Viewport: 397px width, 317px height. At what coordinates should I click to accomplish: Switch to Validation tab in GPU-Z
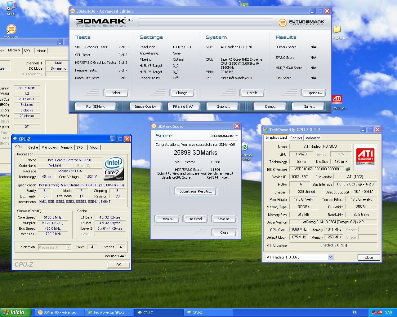pos(313,138)
